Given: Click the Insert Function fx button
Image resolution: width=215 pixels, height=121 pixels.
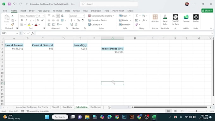Looking at the screenshot, I should 33,33.
